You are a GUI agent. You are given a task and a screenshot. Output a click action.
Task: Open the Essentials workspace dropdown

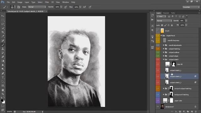tap(191, 7)
